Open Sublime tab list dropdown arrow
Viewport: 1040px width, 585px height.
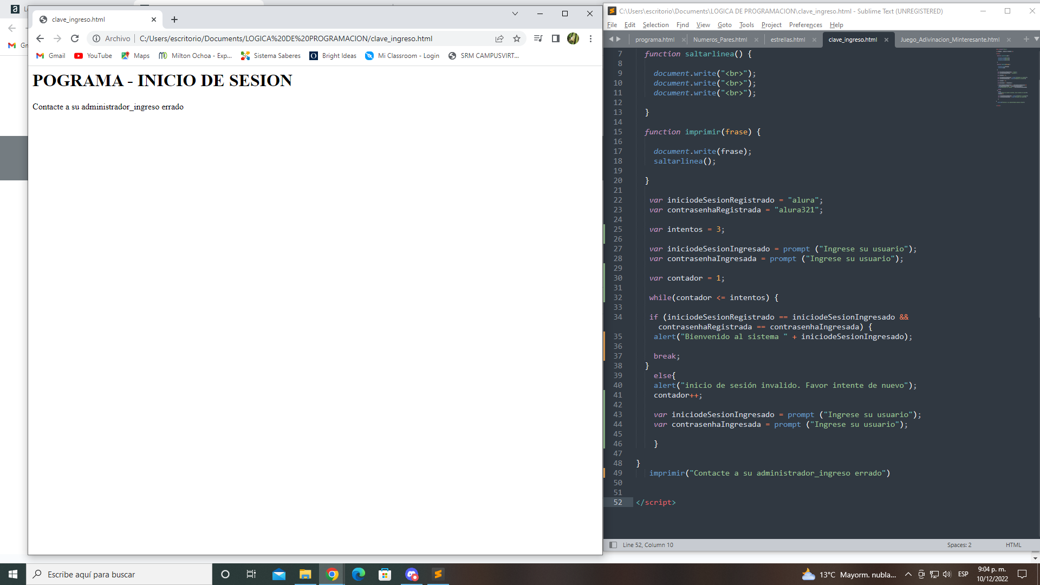pos(1036,39)
